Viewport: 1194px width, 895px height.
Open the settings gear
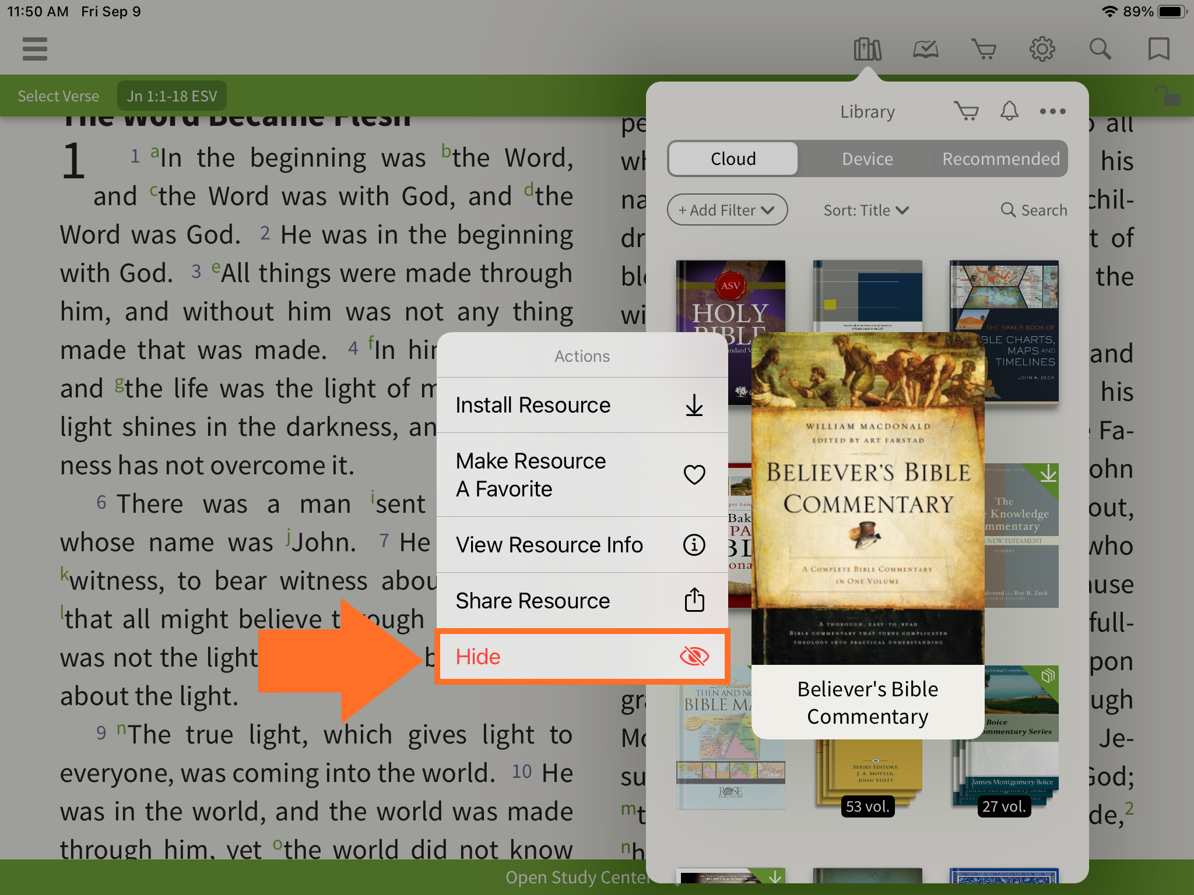[x=1042, y=49]
